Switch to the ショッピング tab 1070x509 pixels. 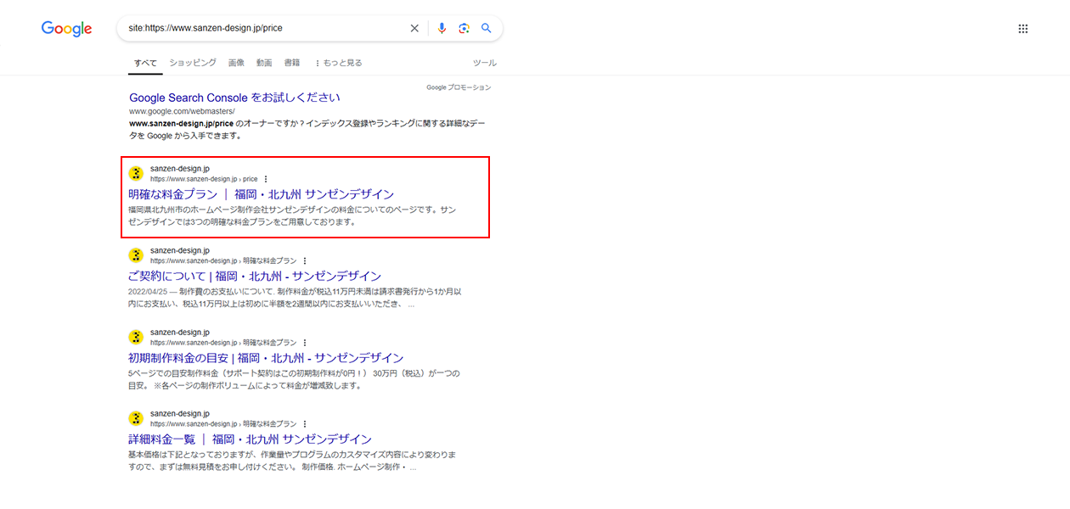pyautogui.click(x=193, y=63)
